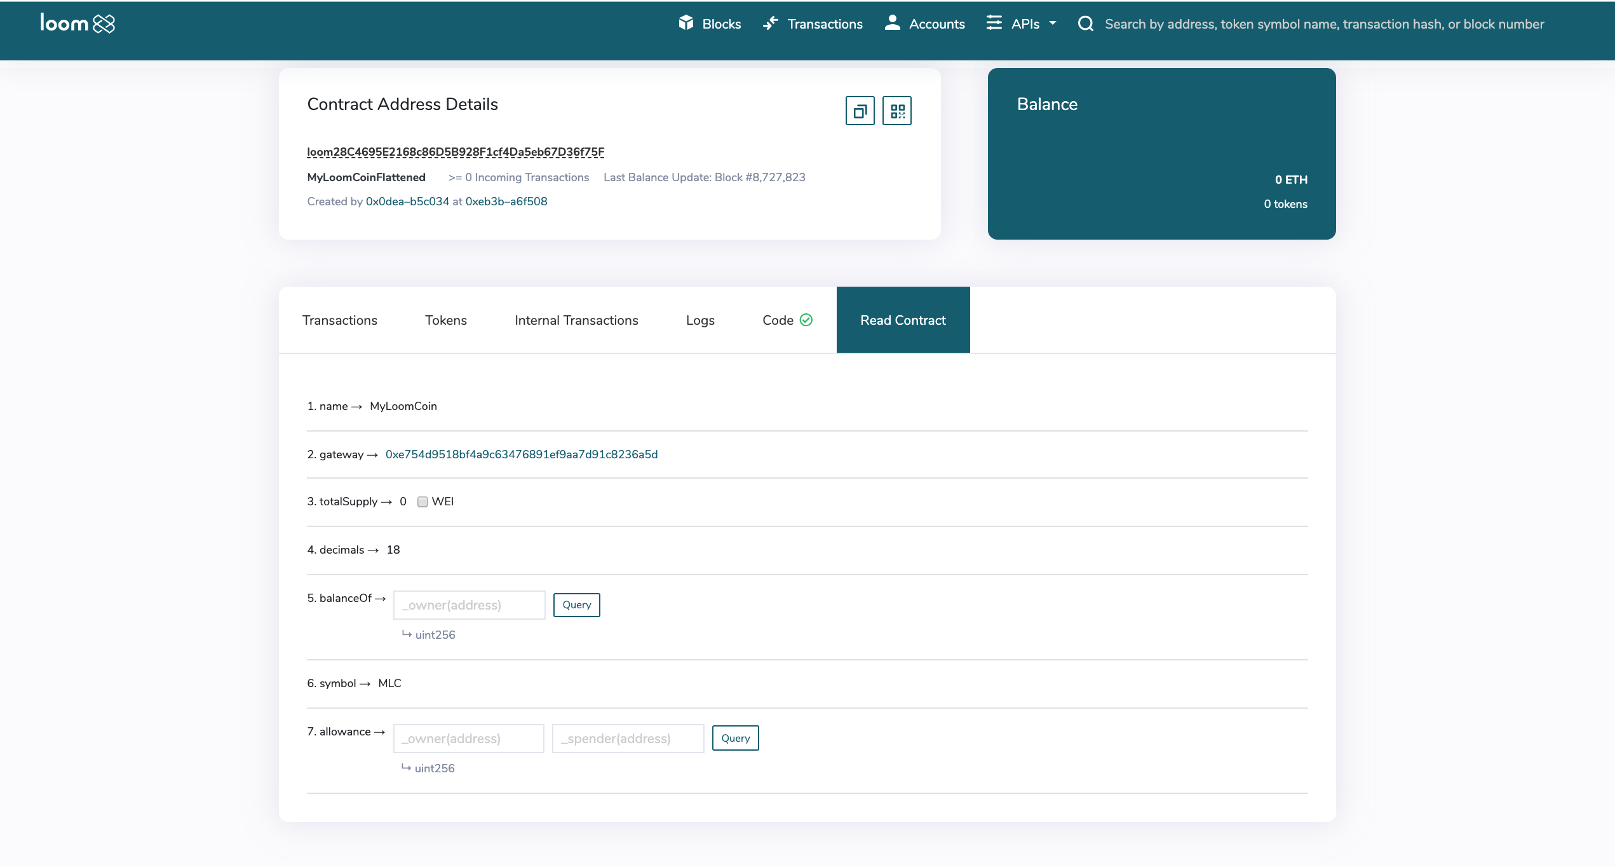
Task: Toggle the WEI checkbox for totalSupply
Action: click(x=422, y=502)
